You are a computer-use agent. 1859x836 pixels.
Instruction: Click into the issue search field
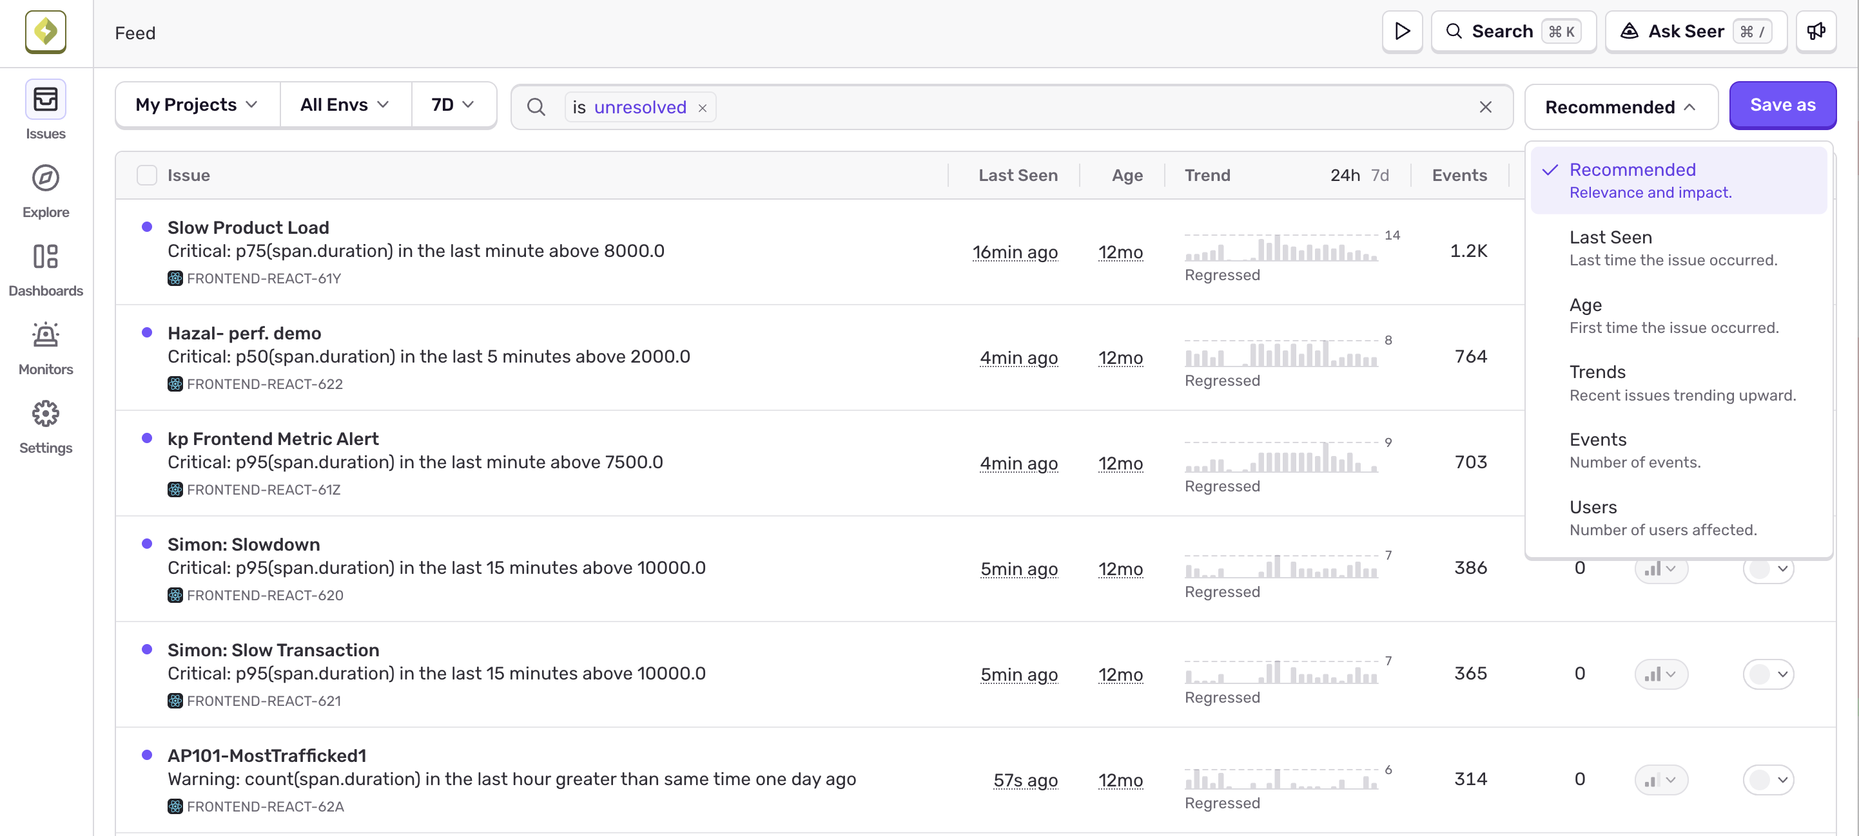pos(1082,107)
